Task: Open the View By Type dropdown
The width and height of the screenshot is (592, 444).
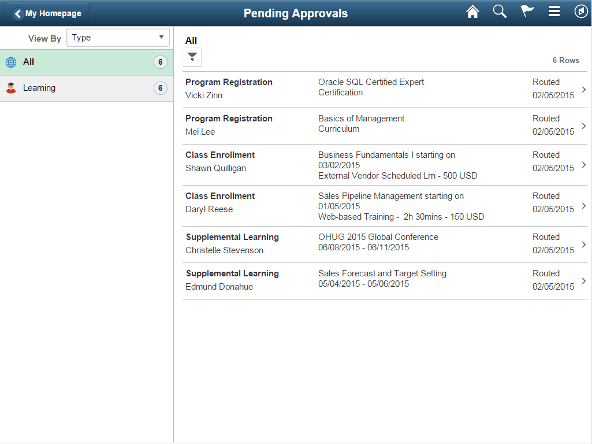Action: coord(118,37)
